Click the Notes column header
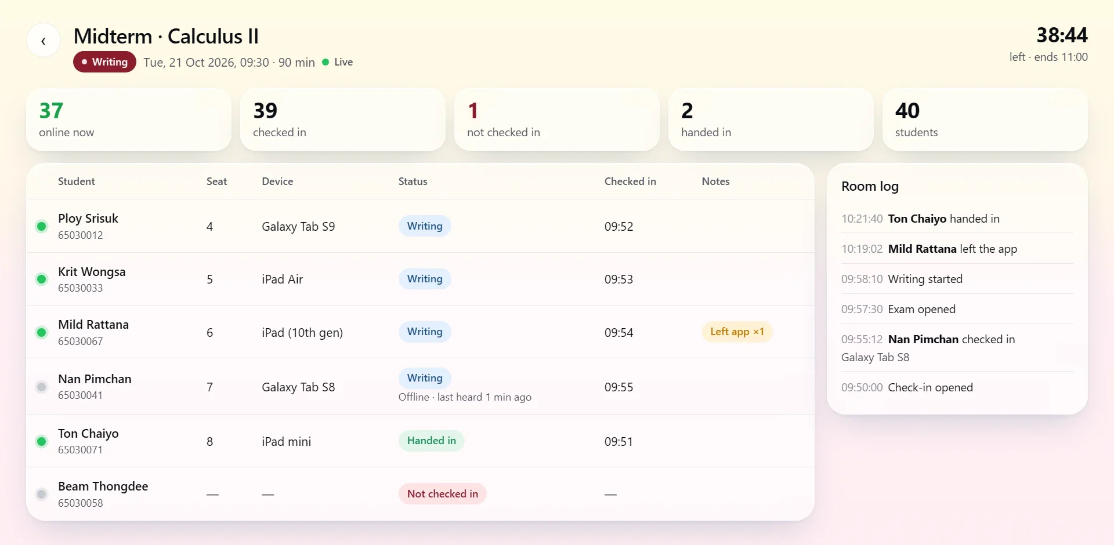This screenshot has height=545, width=1114. click(x=715, y=181)
